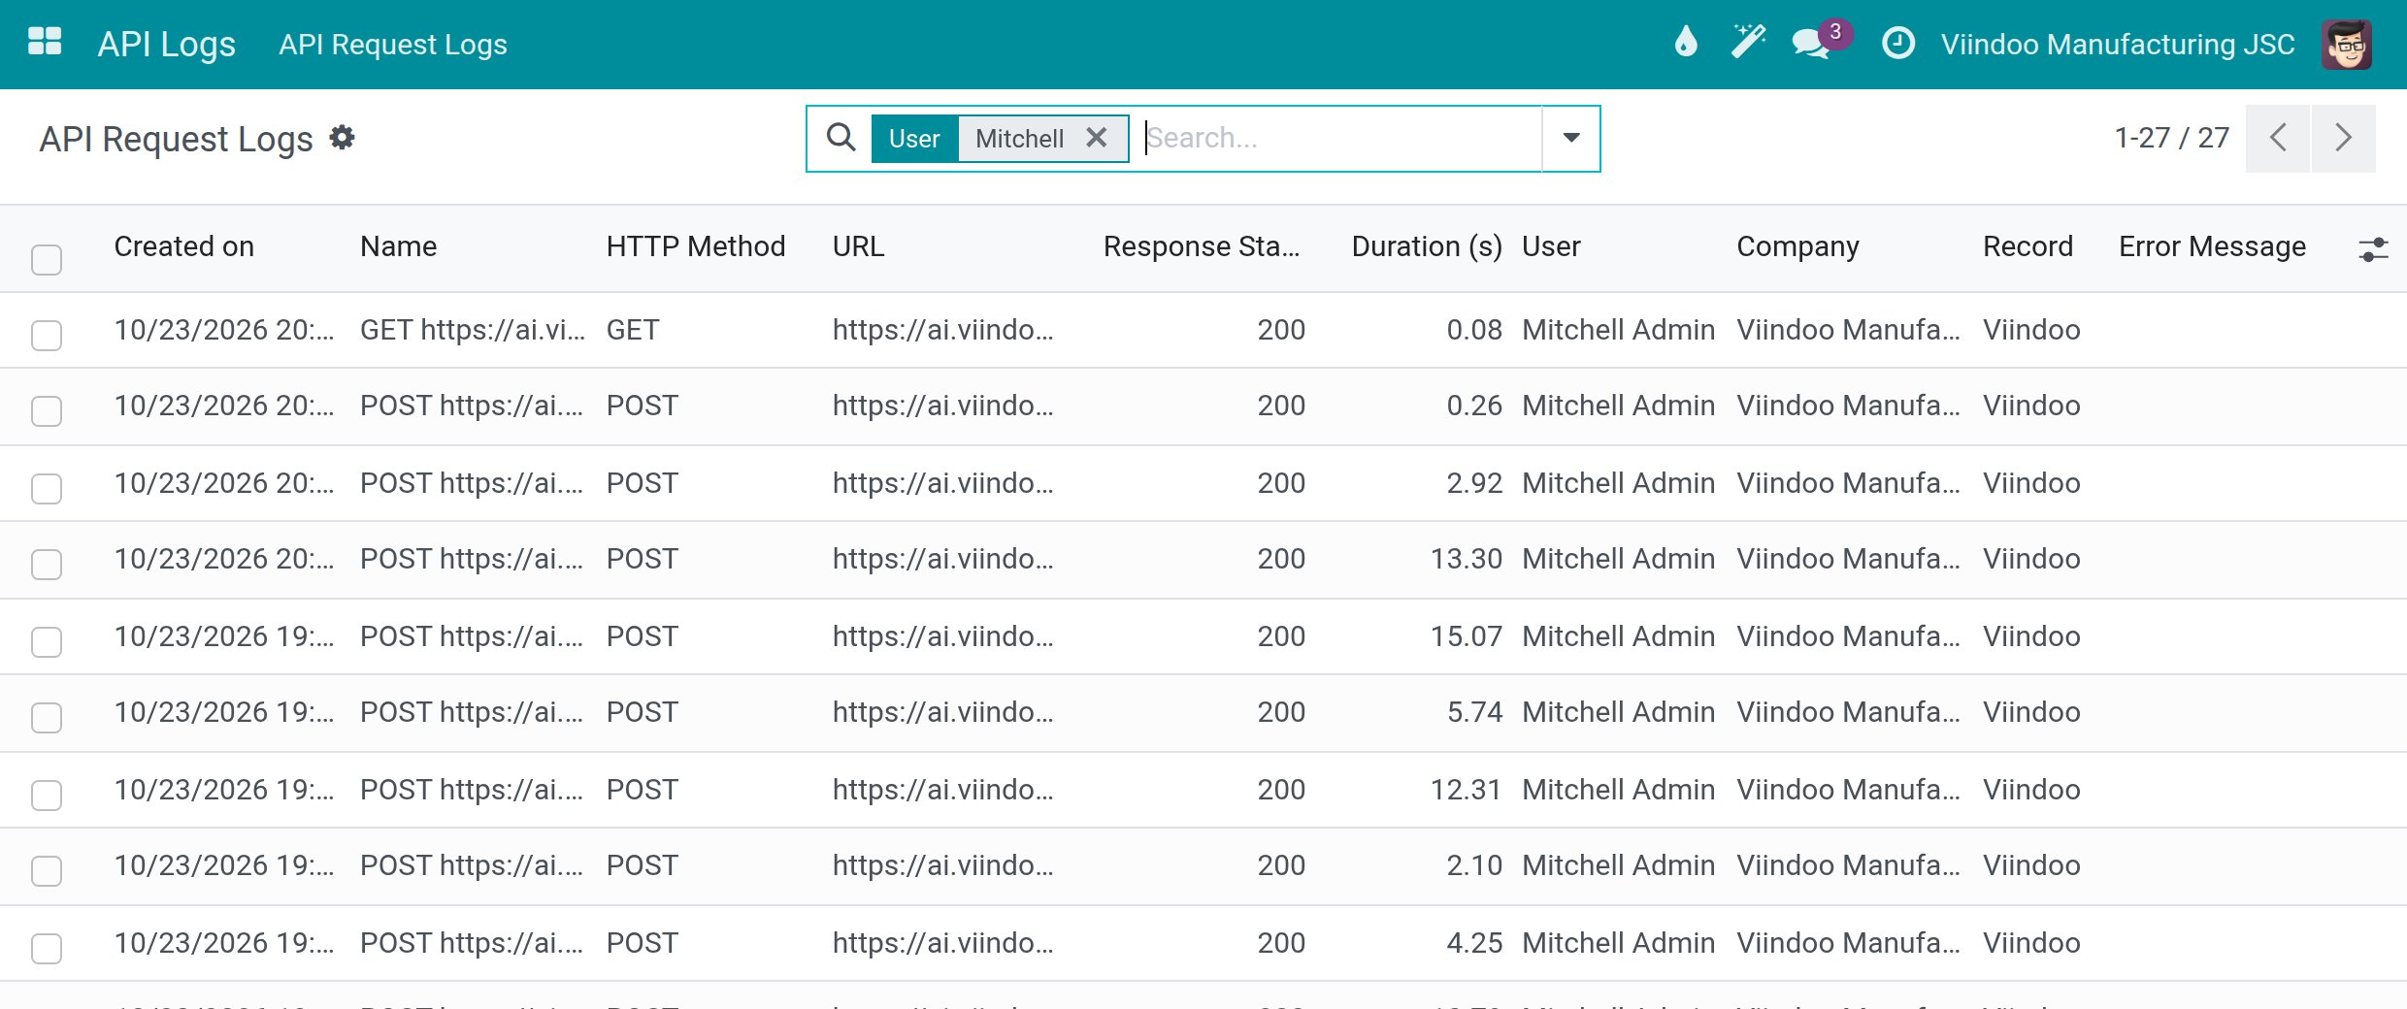Sort by the Created on column
This screenshot has width=2407, height=1009.
(184, 246)
